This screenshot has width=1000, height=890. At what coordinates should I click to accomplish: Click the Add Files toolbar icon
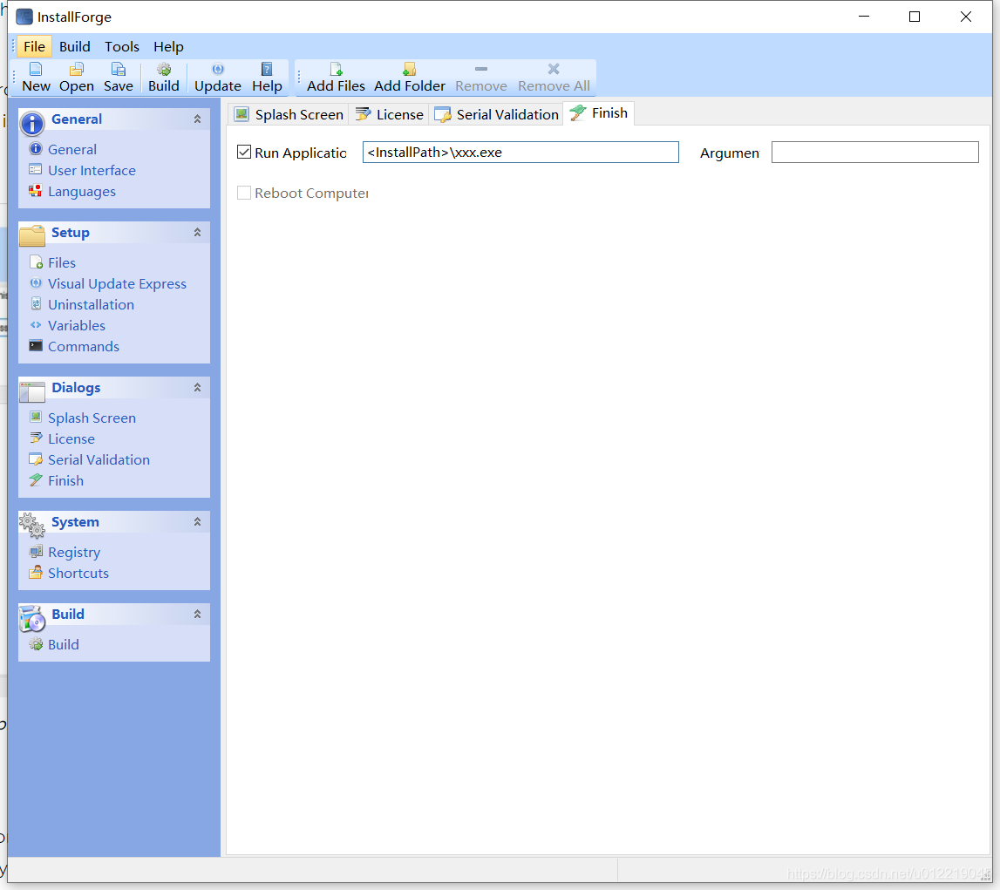(337, 69)
